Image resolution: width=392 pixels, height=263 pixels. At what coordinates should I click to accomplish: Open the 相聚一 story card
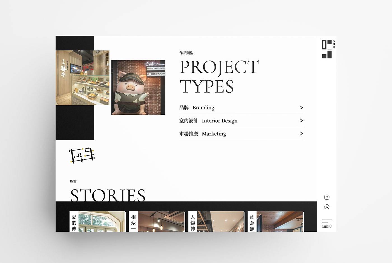coord(157,221)
